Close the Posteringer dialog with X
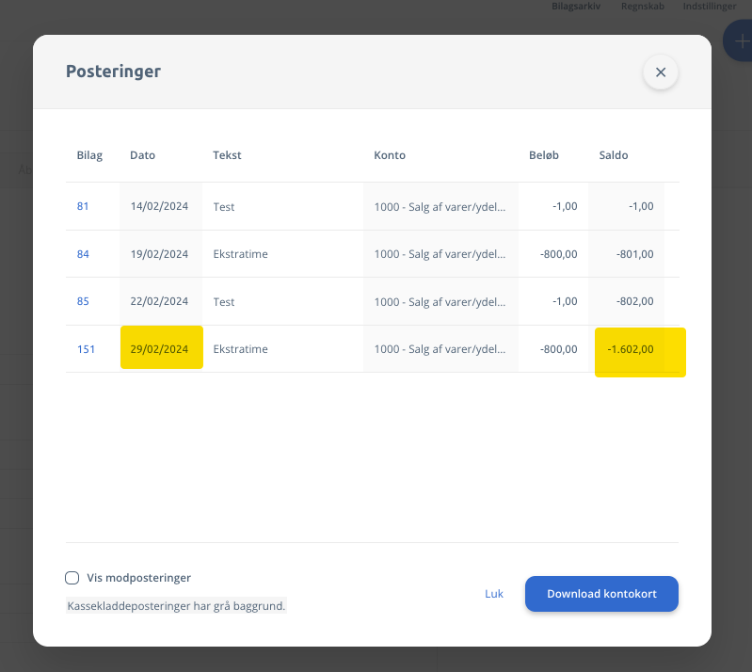This screenshot has width=752, height=672. (x=661, y=72)
